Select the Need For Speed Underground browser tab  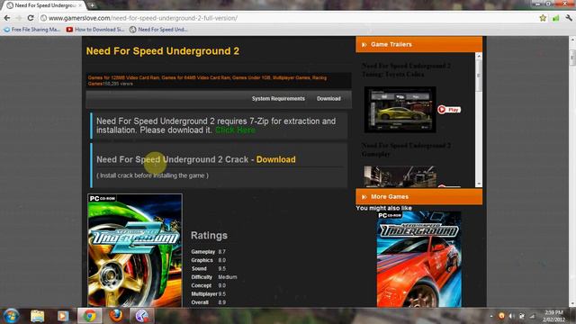(44, 5)
